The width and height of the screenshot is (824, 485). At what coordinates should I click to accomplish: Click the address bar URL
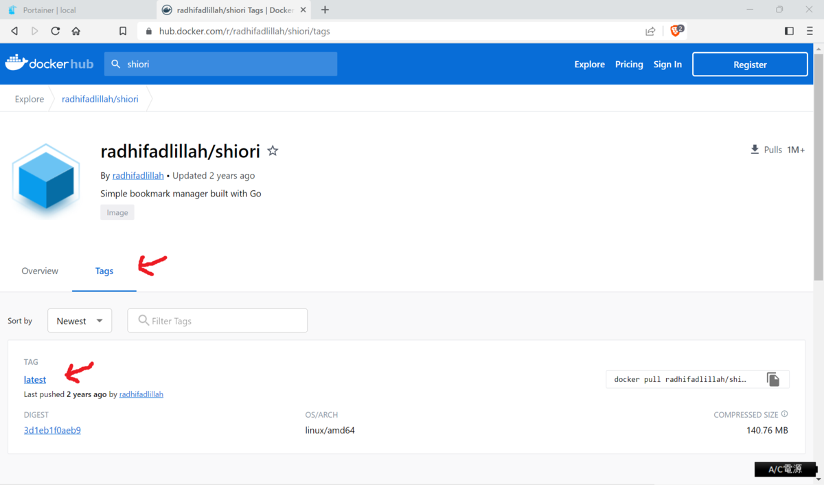244,31
